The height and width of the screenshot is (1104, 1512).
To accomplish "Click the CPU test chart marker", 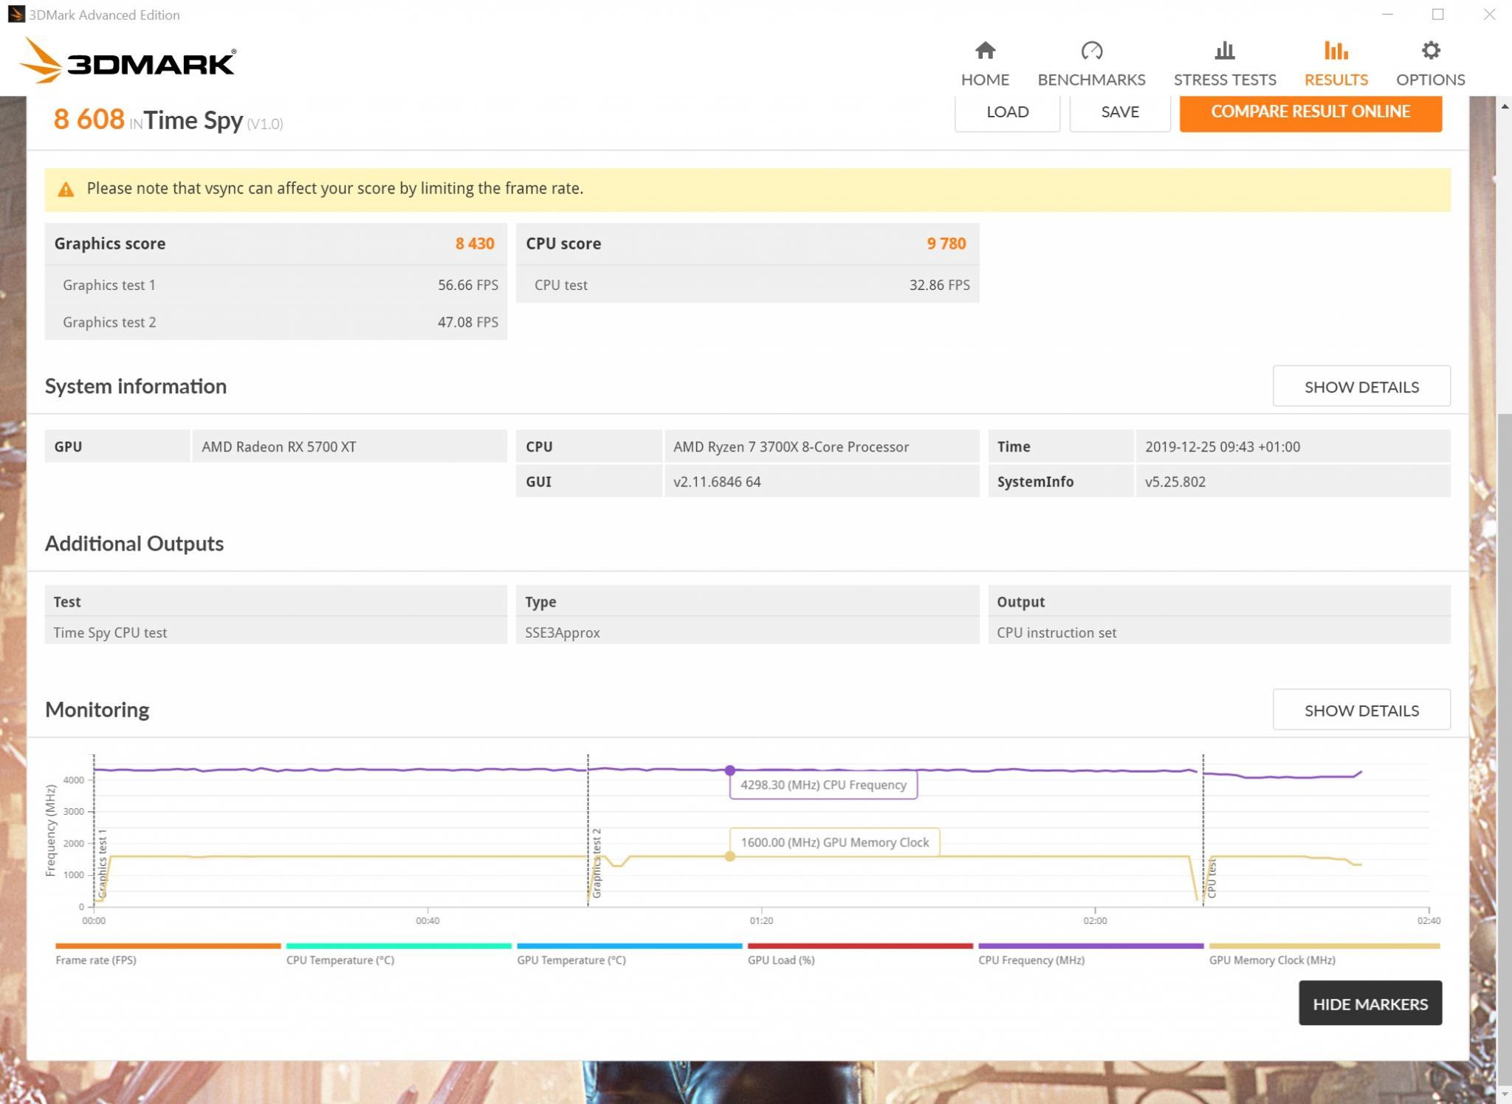I will click(x=1211, y=878).
